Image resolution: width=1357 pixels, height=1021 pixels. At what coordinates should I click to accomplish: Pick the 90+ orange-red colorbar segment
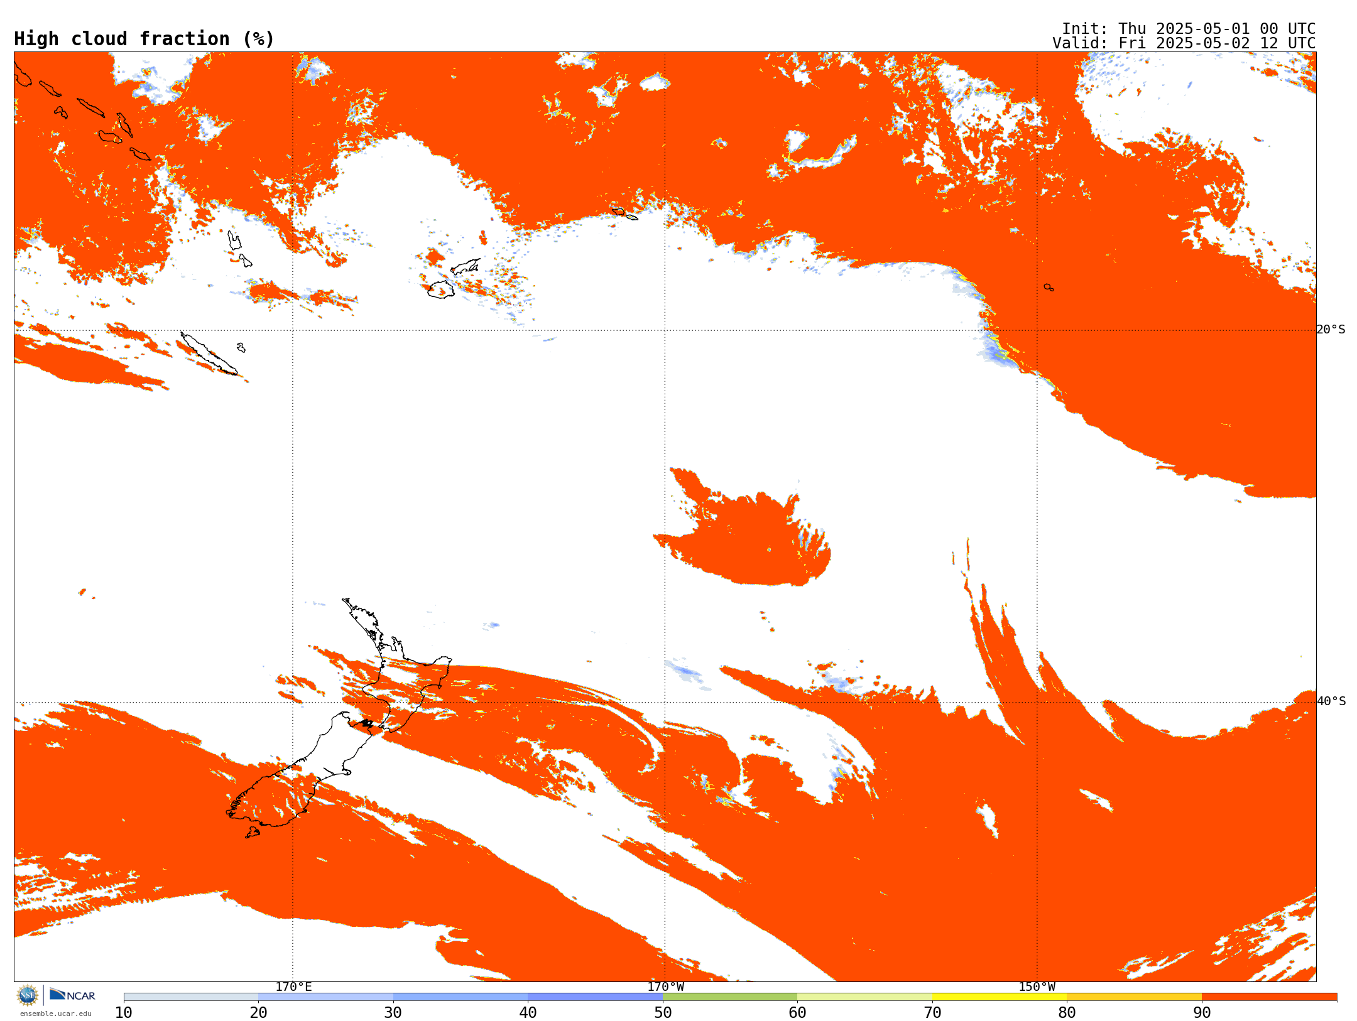1269,997
